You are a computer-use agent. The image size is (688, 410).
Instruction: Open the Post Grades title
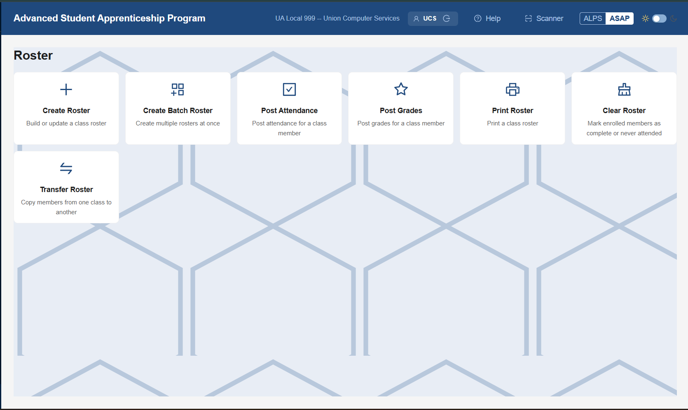pyautogui.click(x=401, y=111)
